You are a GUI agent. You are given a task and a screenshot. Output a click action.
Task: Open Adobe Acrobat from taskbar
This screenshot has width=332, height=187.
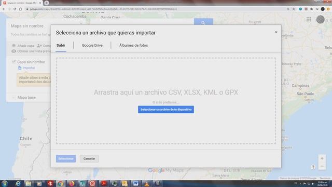tap(104, 183)
